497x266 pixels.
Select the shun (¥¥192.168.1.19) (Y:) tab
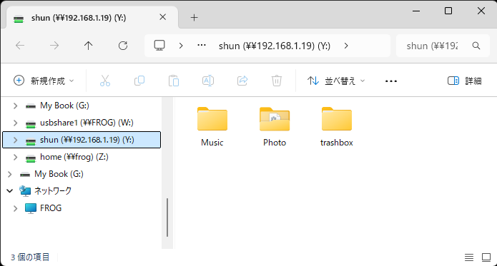click(x=92, y=18)
